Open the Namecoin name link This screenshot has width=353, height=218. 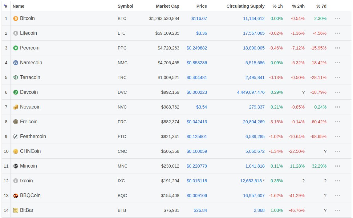31,63
